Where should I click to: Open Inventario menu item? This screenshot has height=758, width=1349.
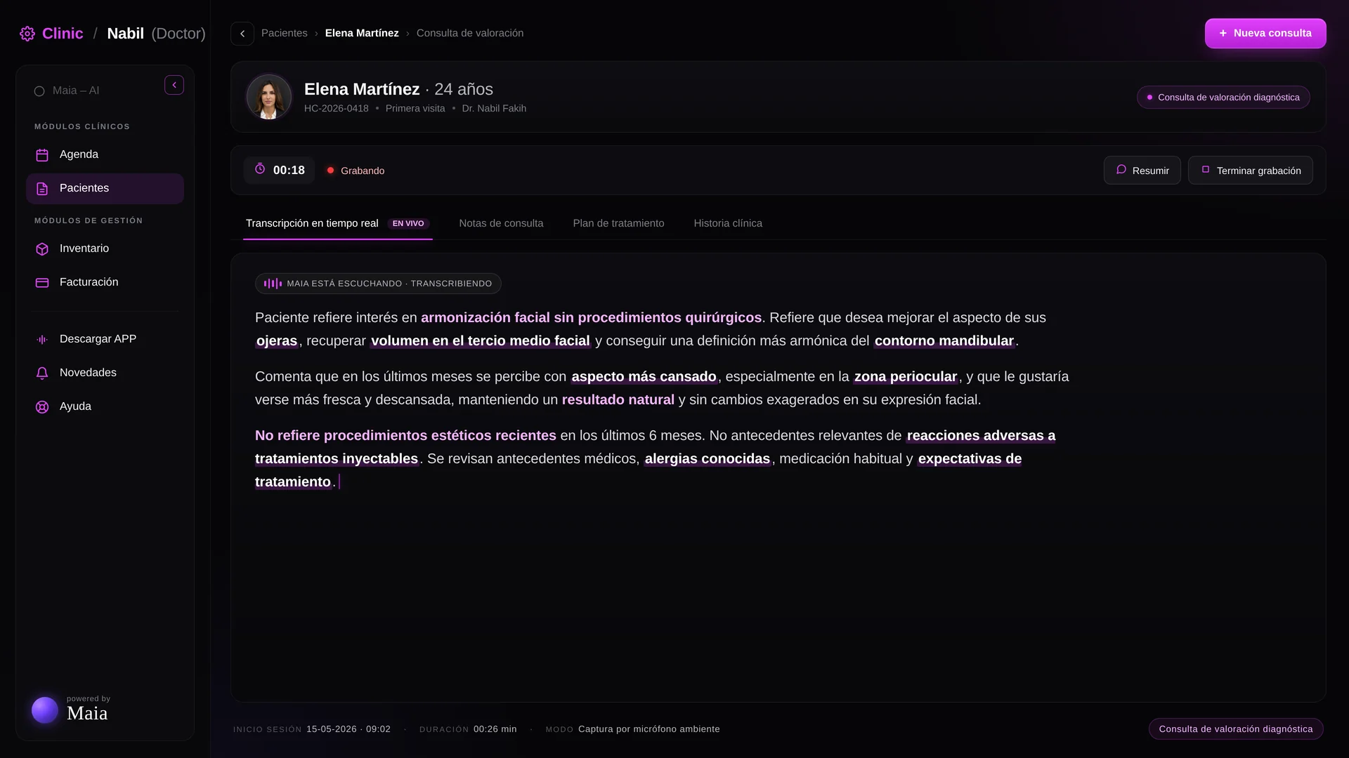[105, 249]
